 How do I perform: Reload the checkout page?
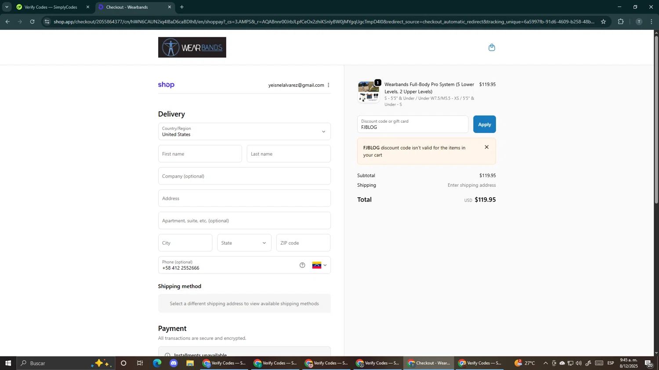pos(33,21)
